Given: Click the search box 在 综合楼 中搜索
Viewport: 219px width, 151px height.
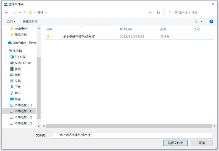Looking at the screenshot, I should pos(190,13).
